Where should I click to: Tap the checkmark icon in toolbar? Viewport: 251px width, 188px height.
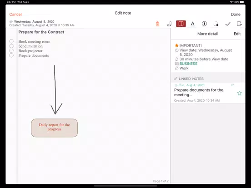(228, 24)
